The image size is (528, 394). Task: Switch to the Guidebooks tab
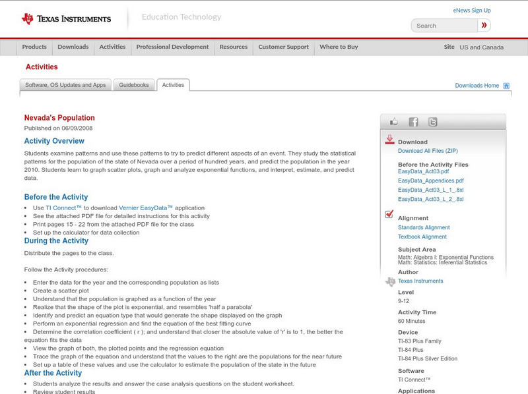point(134,85)
